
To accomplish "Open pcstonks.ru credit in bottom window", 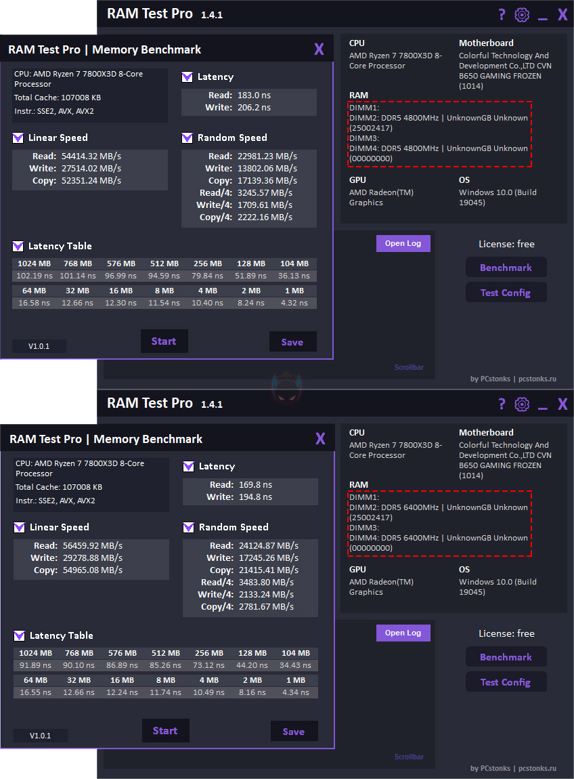I will tap(537, 768).
